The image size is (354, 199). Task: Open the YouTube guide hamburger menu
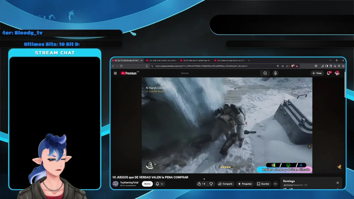click(115, 73)
